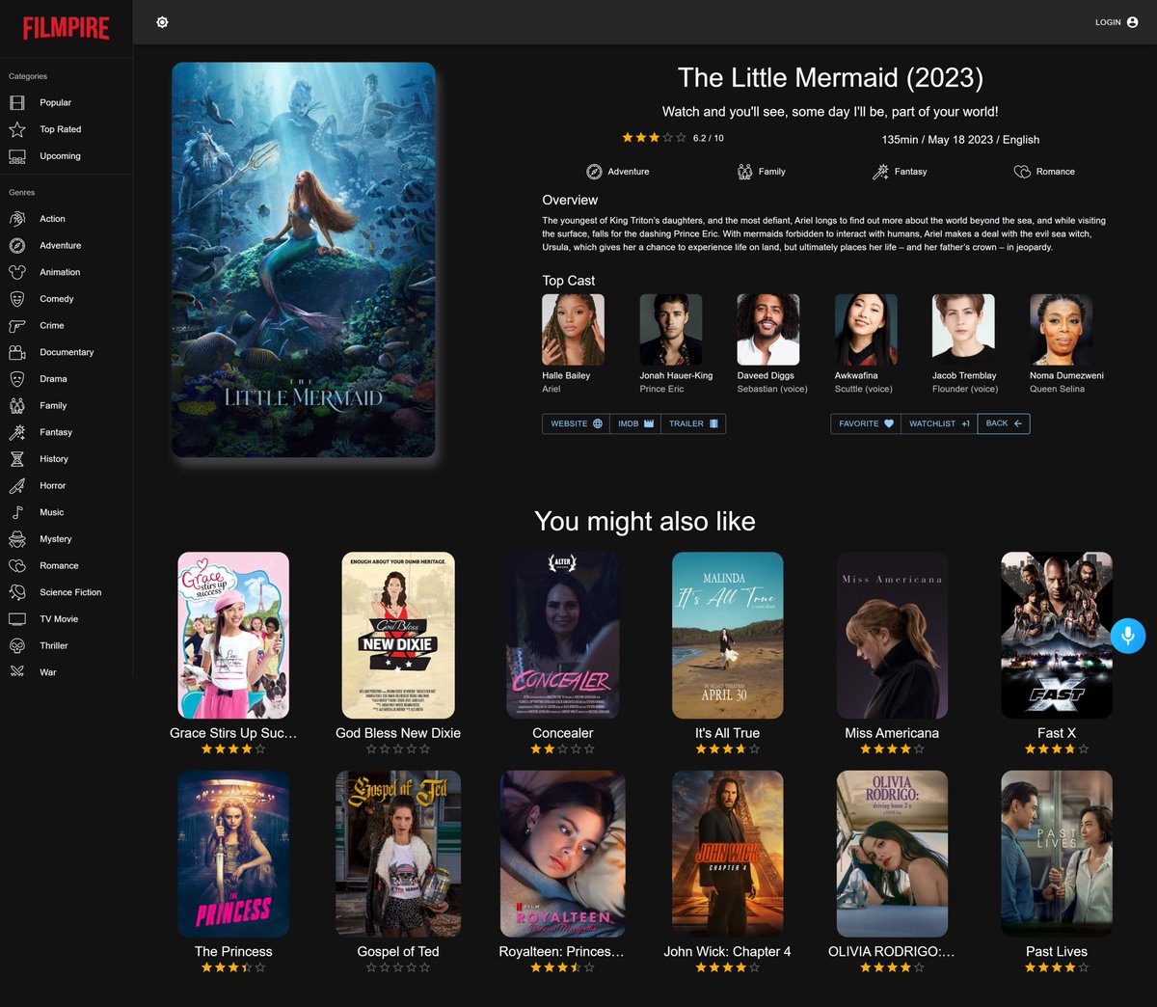This screenshot has width=1157, height=1007.
Task: Open the Fast X poster
Action: (1057, 636)
